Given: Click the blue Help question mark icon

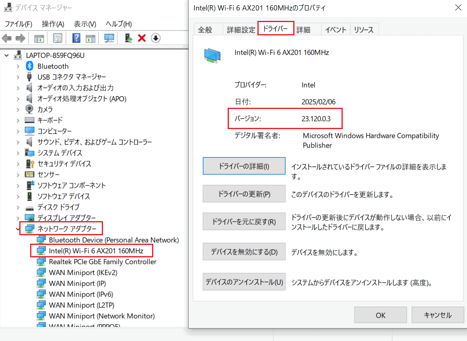Looking at the screenshot, I should [76, 38].
